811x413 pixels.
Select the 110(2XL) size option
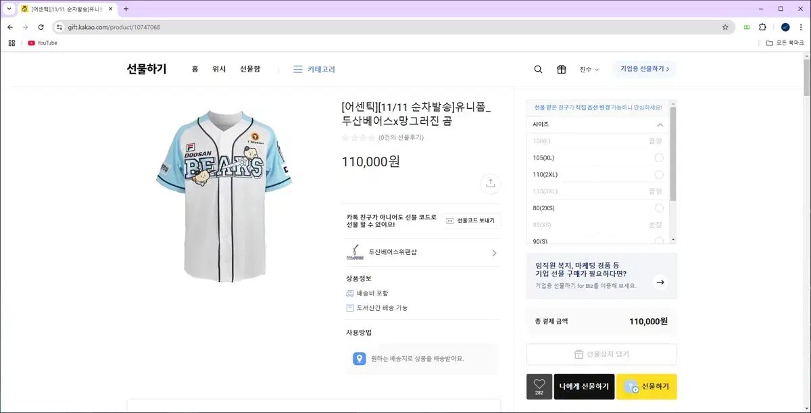click(599, 174)
